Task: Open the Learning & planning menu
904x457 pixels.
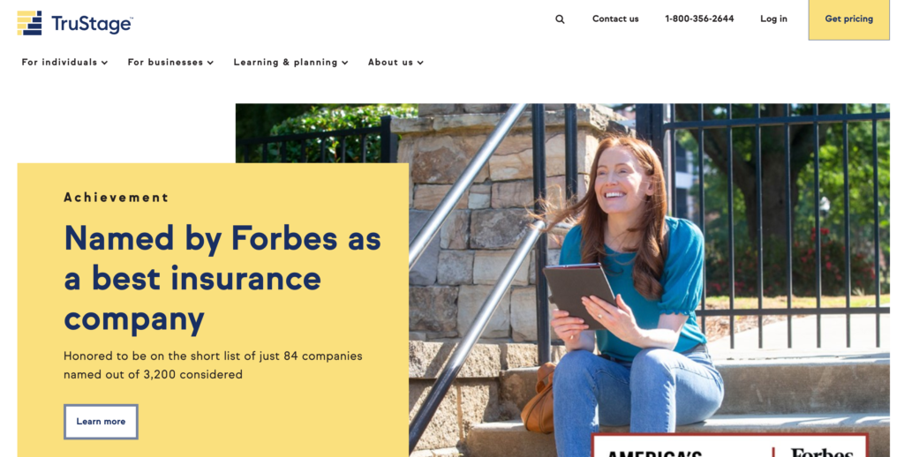Action: tap(290, 63)
